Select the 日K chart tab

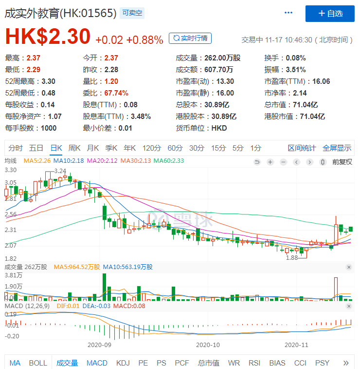coord(56,148)
